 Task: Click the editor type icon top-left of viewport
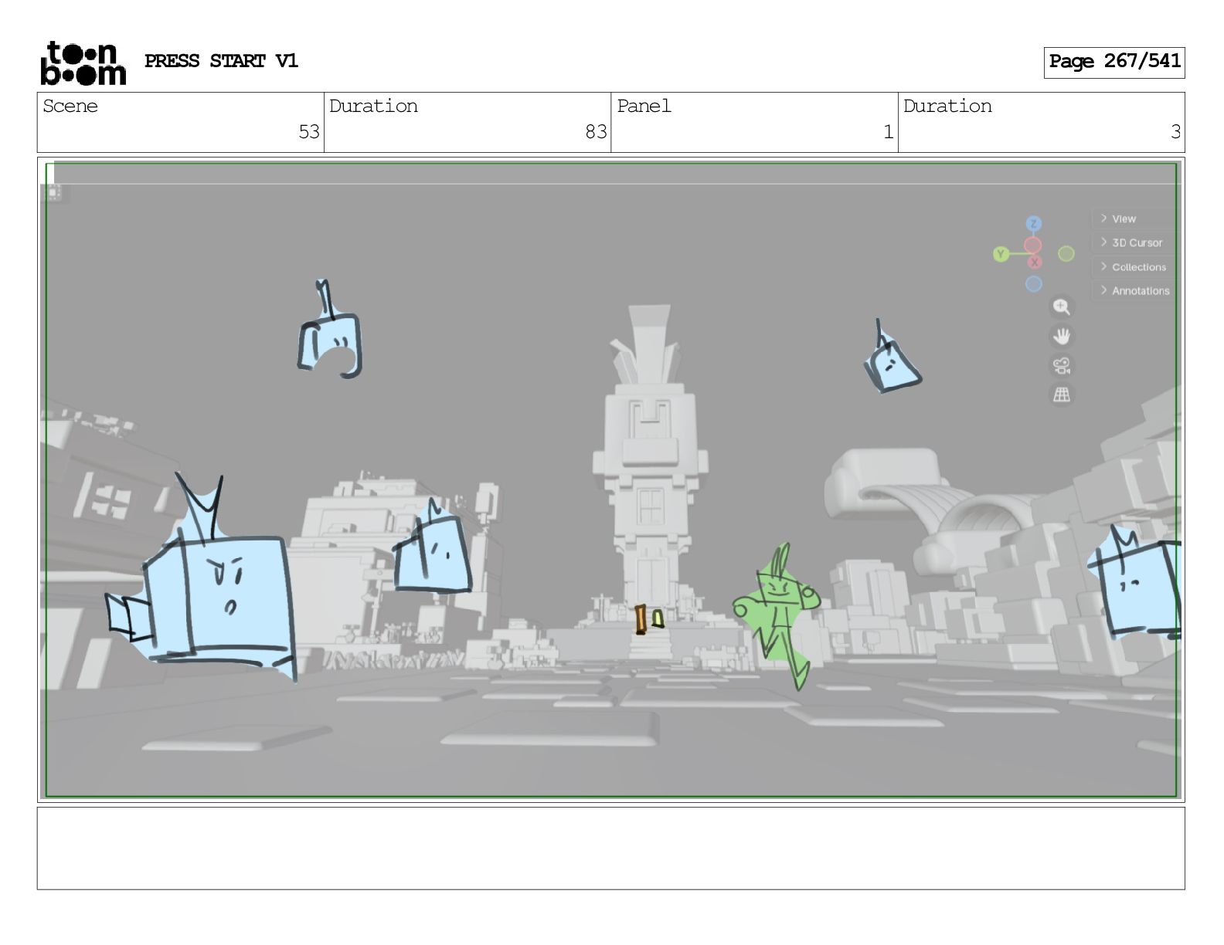53,192
